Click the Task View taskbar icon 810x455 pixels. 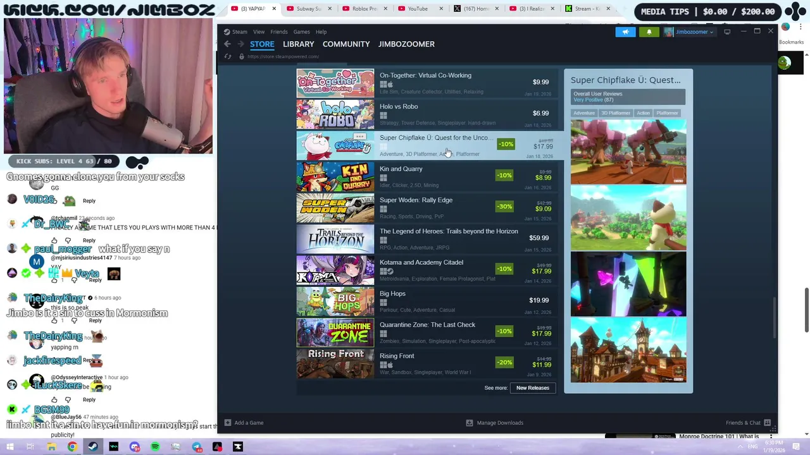coord(30,447)
